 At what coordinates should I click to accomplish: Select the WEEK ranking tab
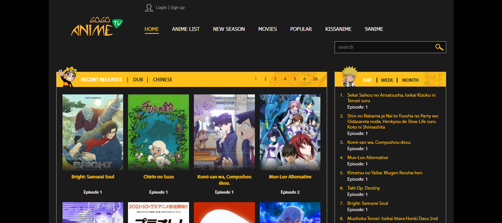pyautogui.click(x=387, y=80)
